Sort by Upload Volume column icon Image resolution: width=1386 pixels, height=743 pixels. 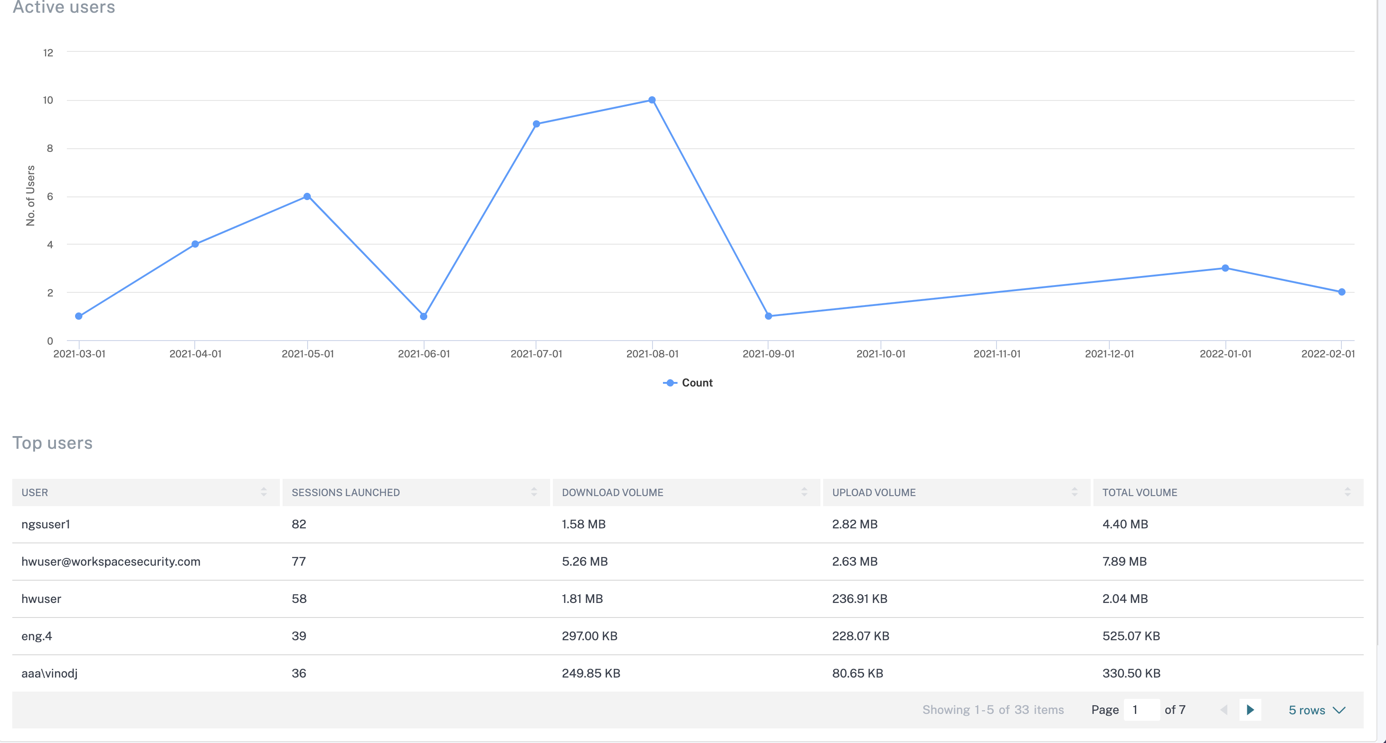(x=1074, y=492)
